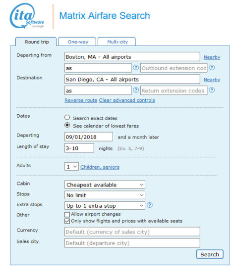This screenshot has height=272, width=234.
Task: Open help icon beside outbound routing codes
Action: (x=136, y=67)
